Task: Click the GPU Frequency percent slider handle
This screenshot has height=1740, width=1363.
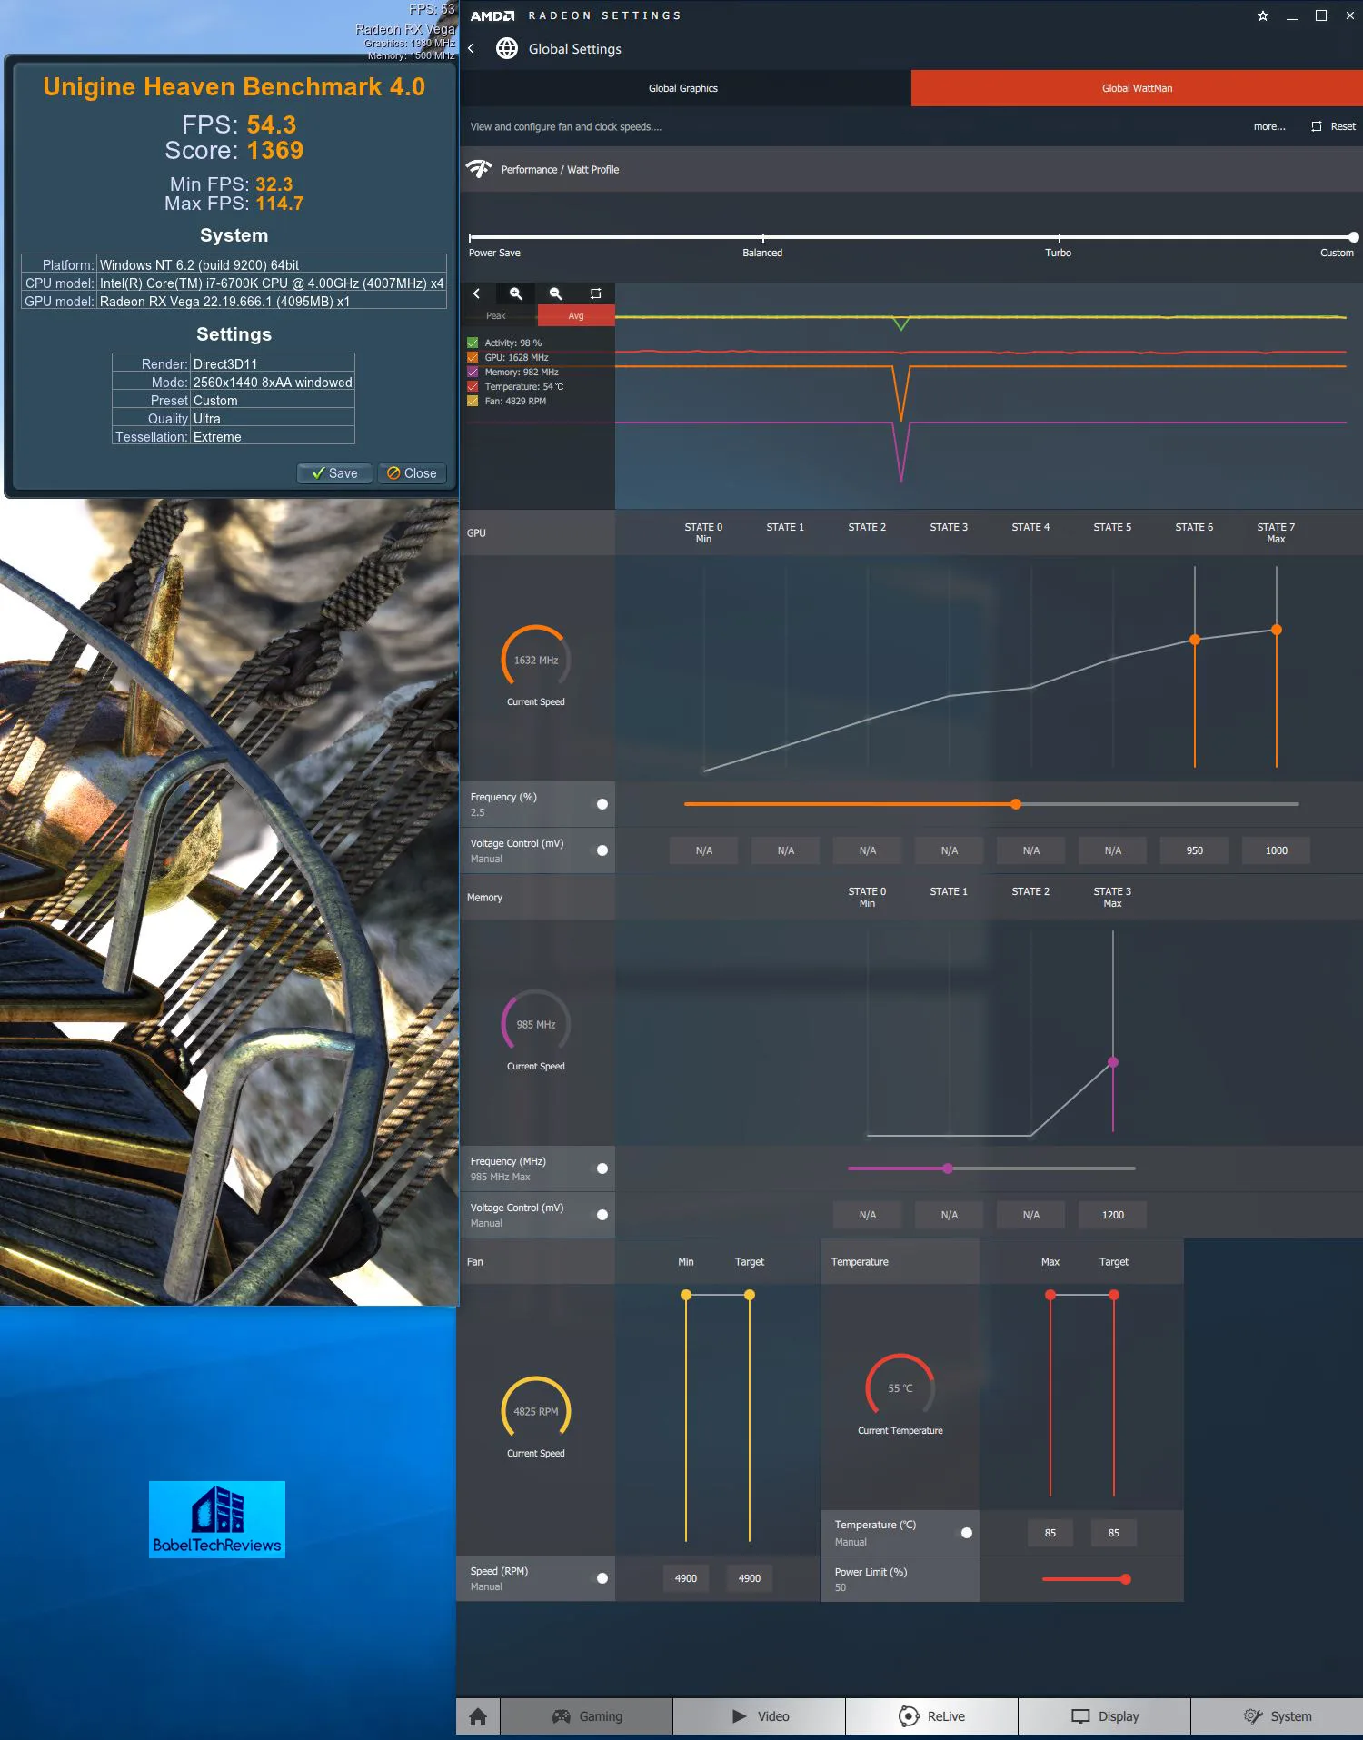Action: [1016, 804]
